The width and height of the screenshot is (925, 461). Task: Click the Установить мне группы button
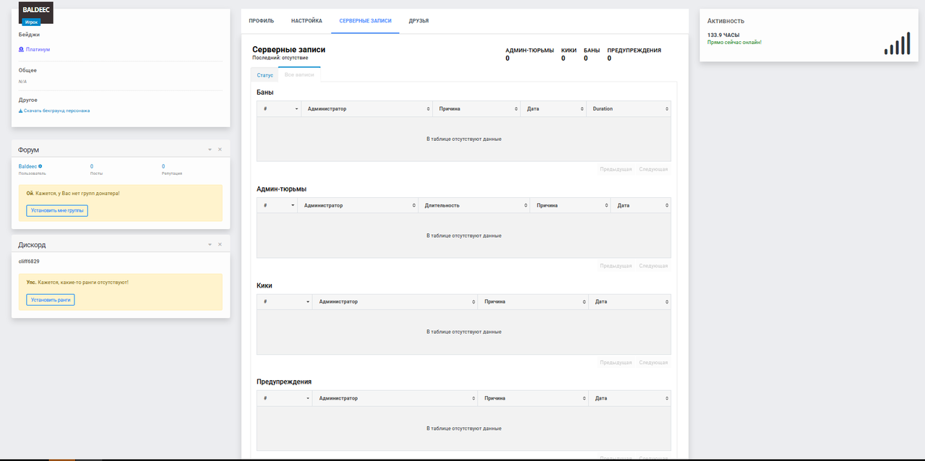point(57,210)
